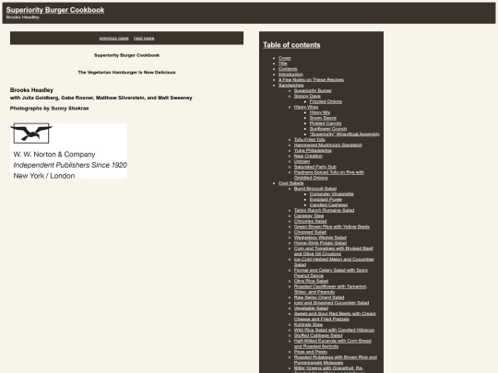498x373 pixels.
Task: Open Iced and Smashed Cucumber Salad
Action: [331, 303]
